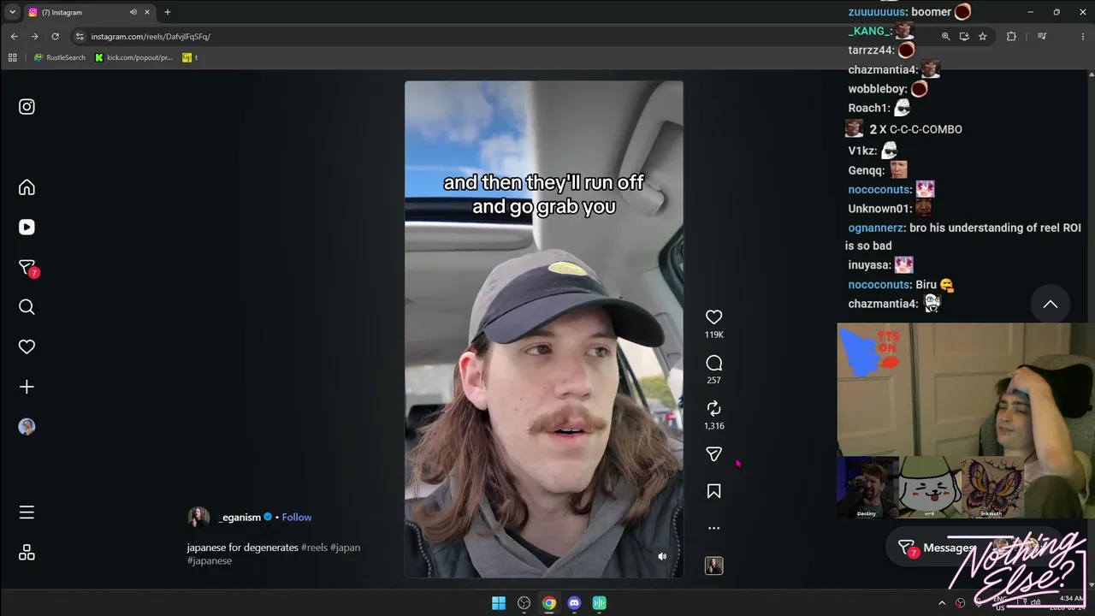The height and width of the screenshot is (616, 1095).
Task: Bookmark this page with the star
Action: click(983, 37)
